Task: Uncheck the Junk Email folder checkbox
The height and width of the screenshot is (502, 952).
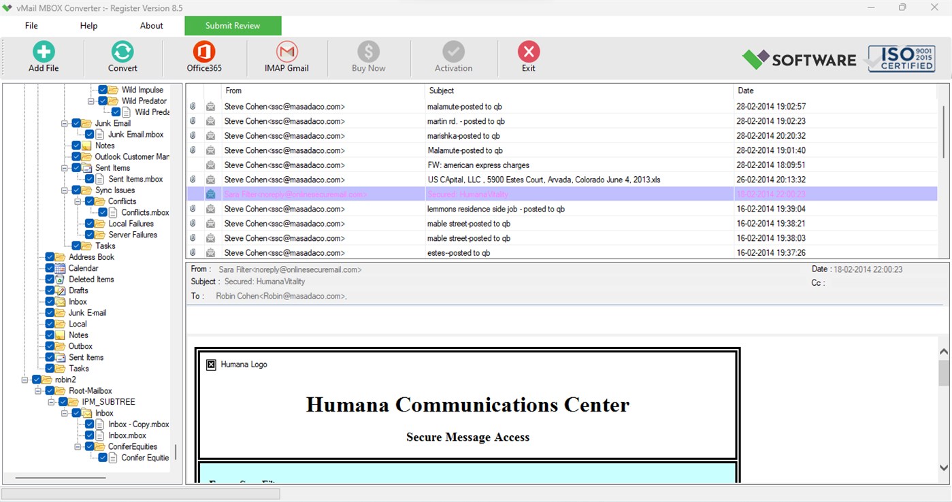Action: click(75, 123)
